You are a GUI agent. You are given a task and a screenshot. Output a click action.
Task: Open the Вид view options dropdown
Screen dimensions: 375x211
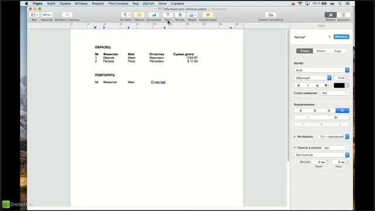pyautogui.click(x=34, y=15)
